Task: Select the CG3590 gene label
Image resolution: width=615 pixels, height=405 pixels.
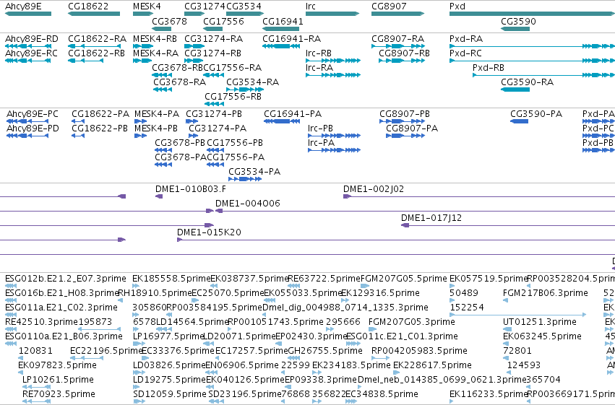Action: tap(518, 21)
